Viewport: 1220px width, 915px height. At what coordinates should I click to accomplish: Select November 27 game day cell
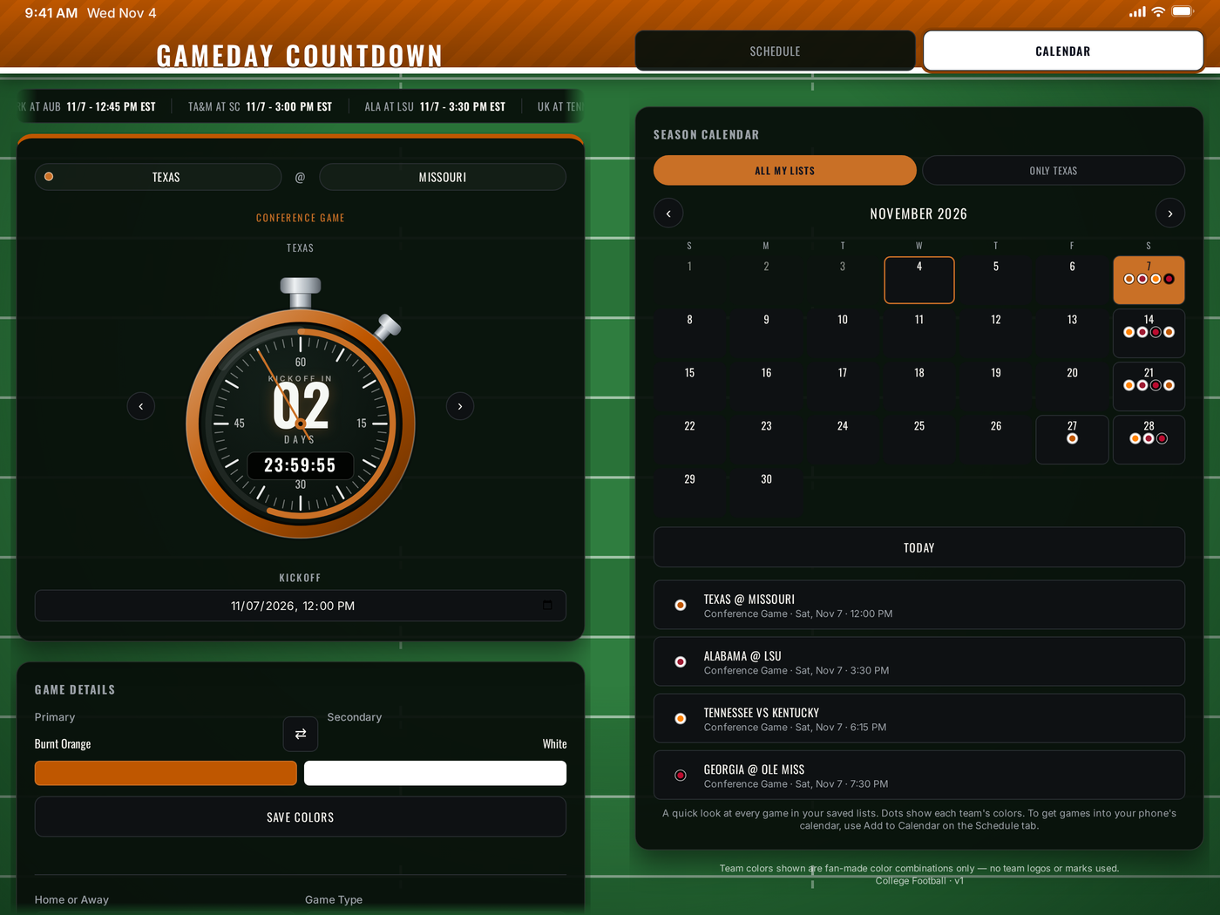tap(1072, 439)
